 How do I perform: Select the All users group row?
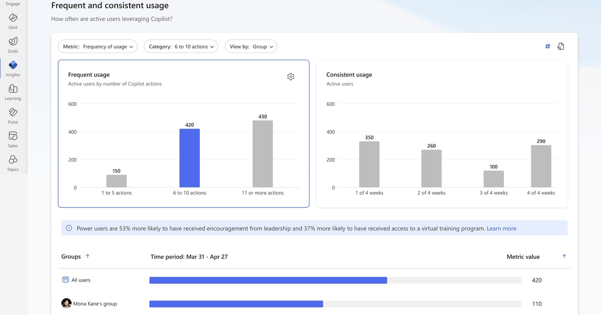click(81, 280)
